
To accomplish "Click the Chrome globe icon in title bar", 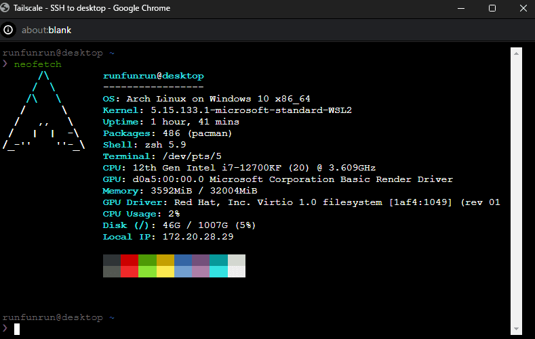I will [x=5, y=8].
